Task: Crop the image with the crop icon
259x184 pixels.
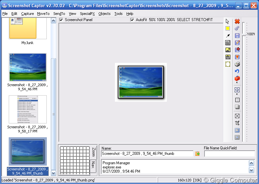Action: coord(237,123)
